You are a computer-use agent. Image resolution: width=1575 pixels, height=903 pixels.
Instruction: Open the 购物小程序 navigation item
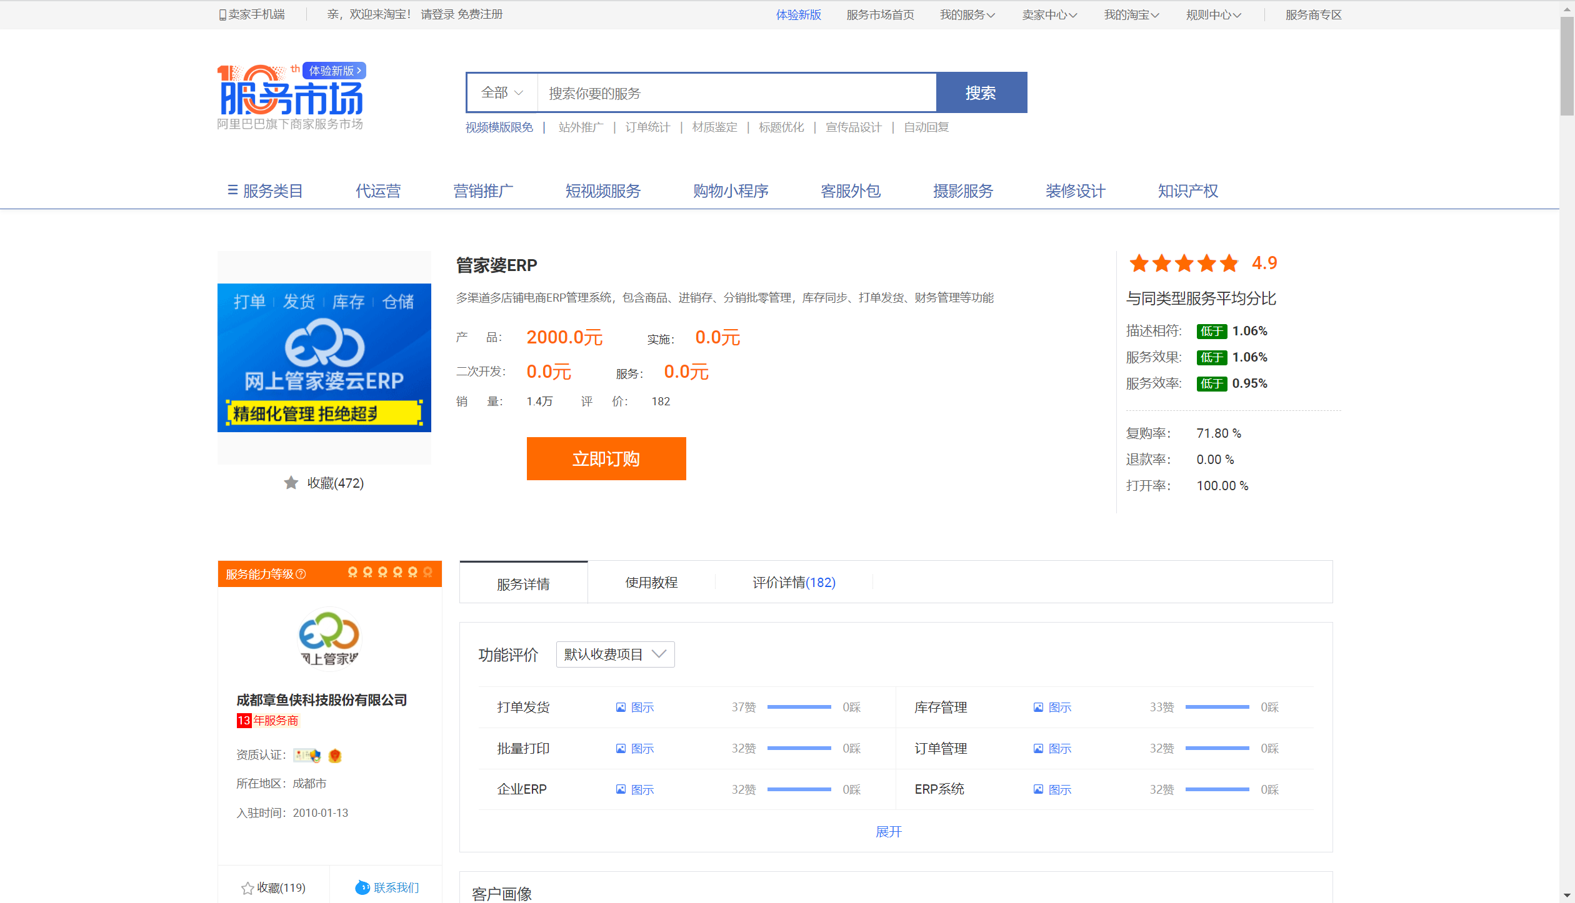[731, 190]
